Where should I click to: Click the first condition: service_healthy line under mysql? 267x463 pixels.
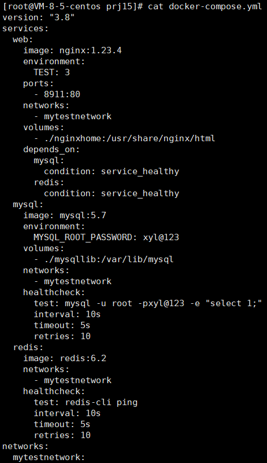point(112,171)
